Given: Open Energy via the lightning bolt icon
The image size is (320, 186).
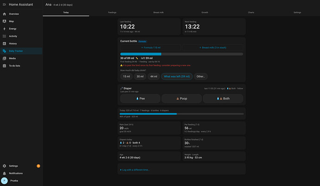Looking at the screenshot, I should [4, 29].
